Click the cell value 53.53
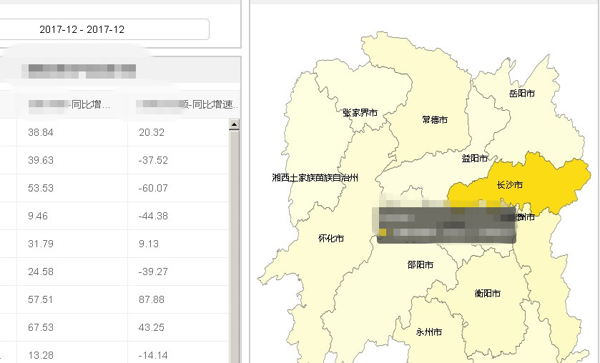 pyautogui.click(x=41, y=188)
